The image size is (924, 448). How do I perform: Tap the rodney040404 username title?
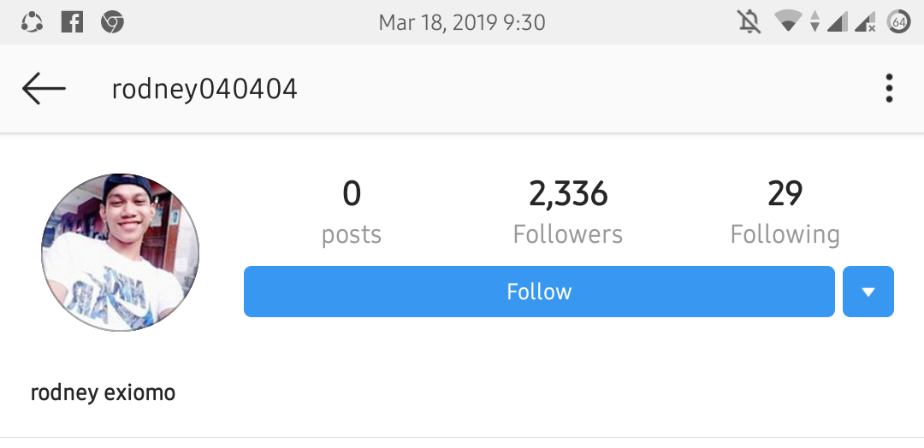pos(204,90)
